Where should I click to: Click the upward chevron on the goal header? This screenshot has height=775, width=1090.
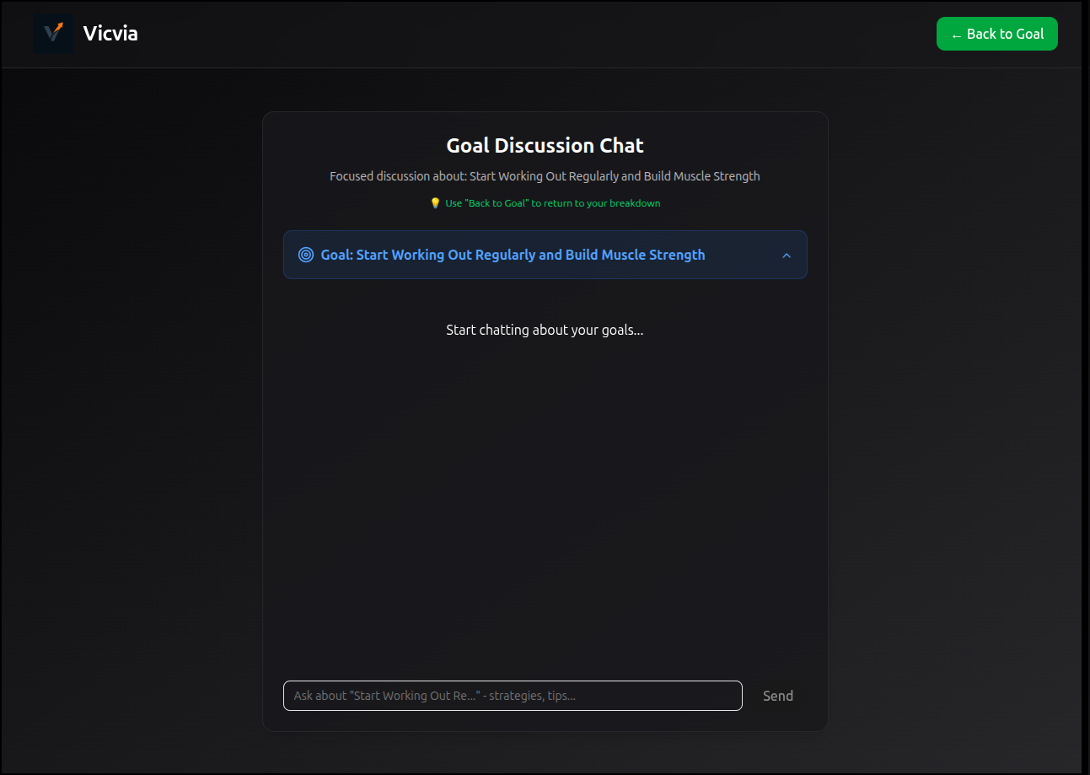pyautogui.click(x=787, y=254)
